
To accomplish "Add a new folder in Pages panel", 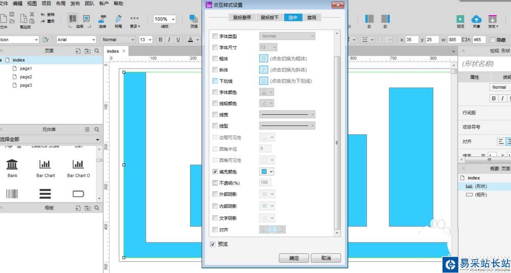I will click(87, 51).
